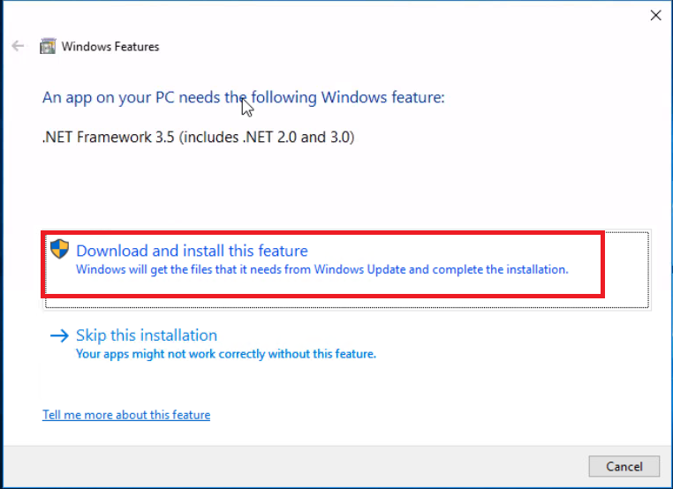Click 'complete the installation' in the description
The width and height of the screenshot is (673, 489).
pos(500,270)
